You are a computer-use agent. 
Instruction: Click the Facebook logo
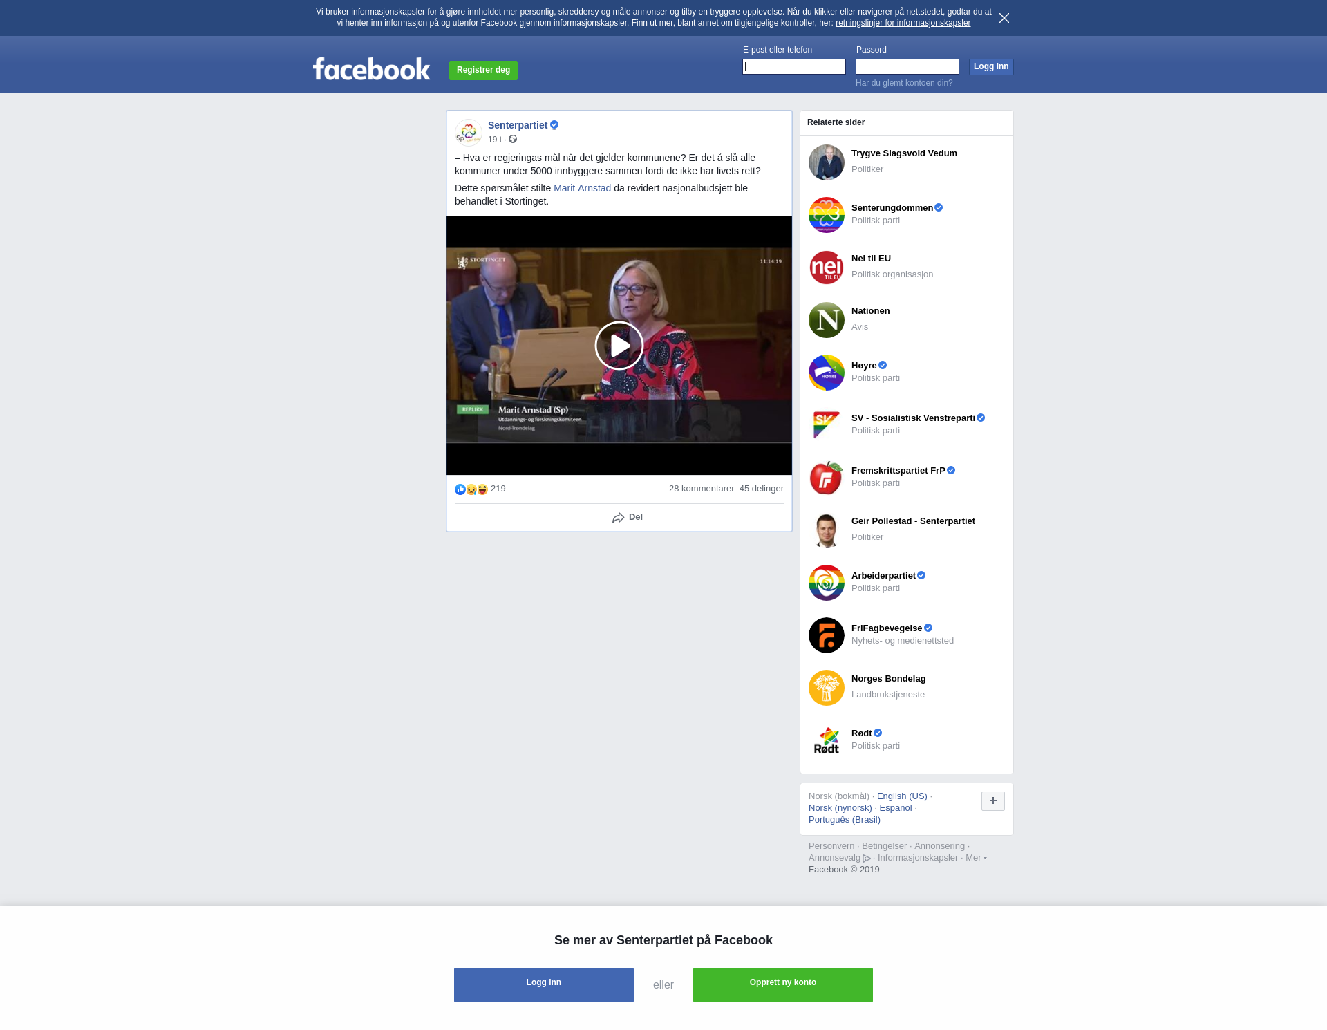pyautogui.click(x=371, y=68)
